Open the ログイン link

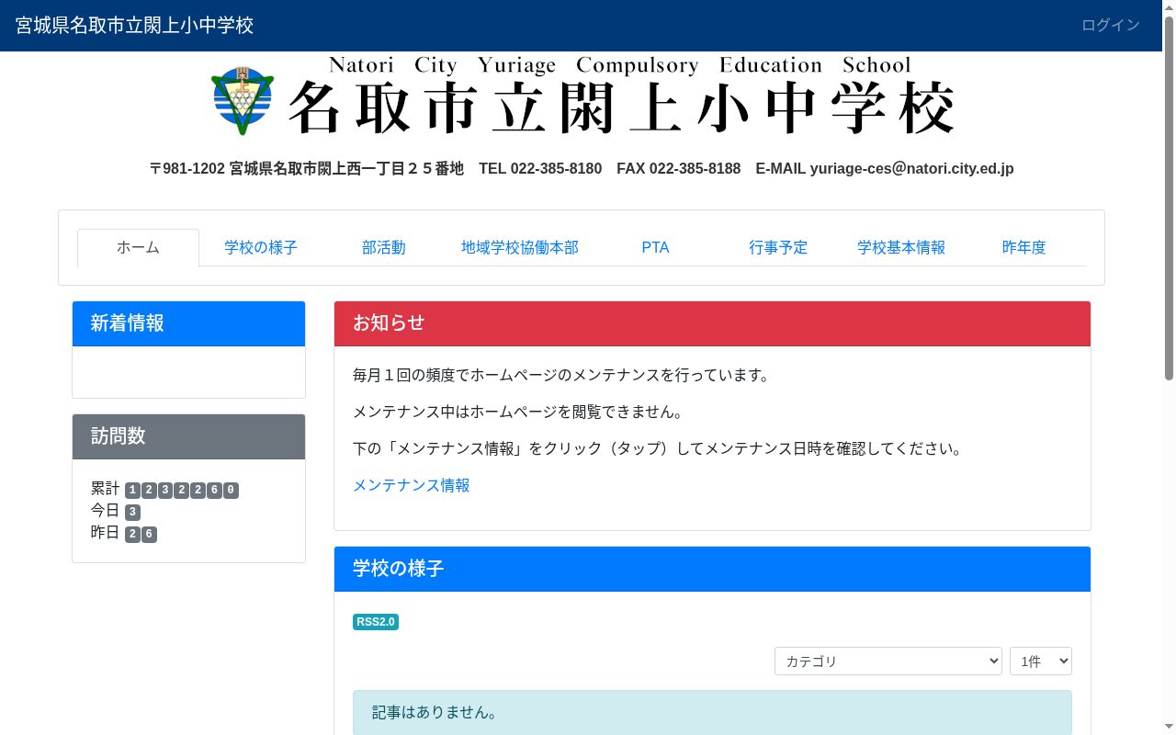pos(1111,26)
